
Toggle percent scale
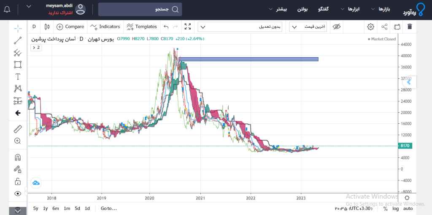(385, 209)
